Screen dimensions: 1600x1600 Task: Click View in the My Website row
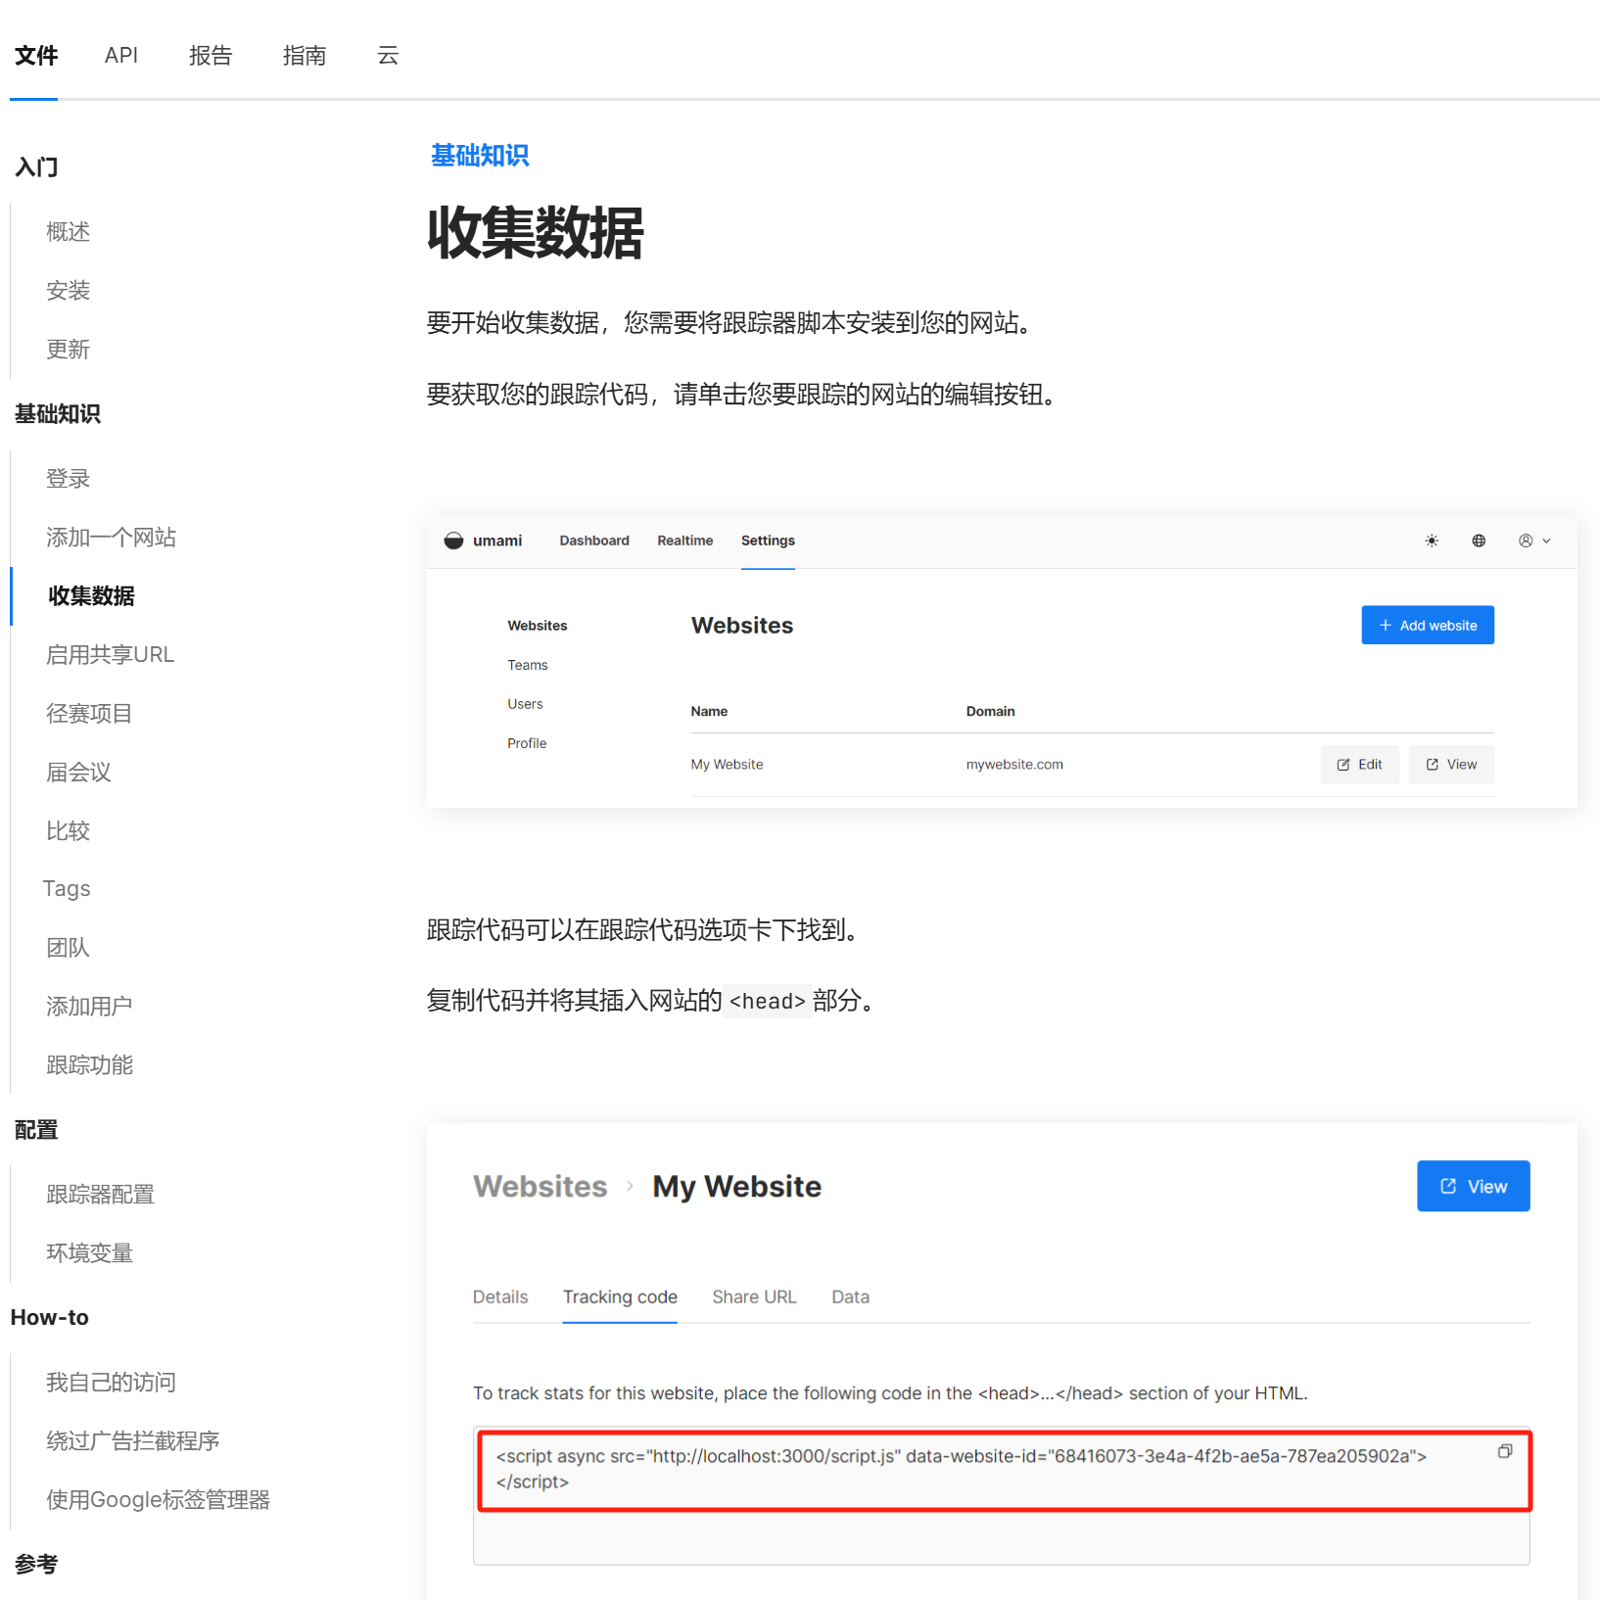[x=1451, y=765]
